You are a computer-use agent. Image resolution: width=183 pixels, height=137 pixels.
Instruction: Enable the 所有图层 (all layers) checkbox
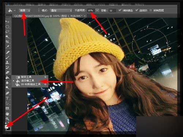click(151, 10)
